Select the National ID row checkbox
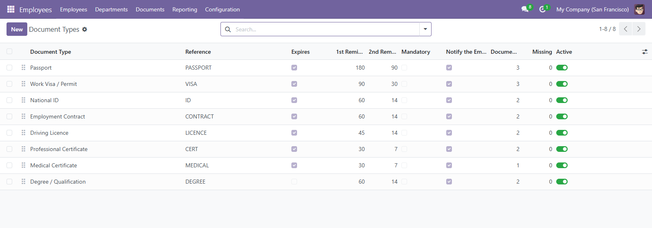 click(9, 100)
